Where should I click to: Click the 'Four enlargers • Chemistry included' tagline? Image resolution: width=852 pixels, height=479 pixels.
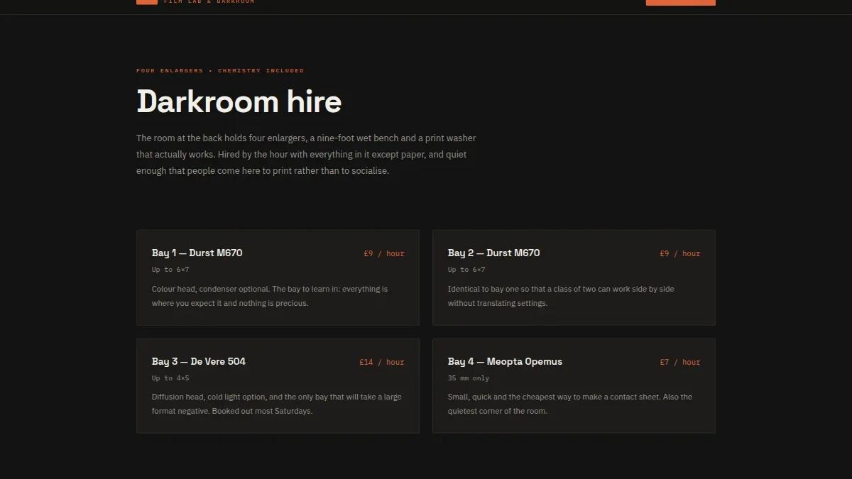[x=220, y=71]
